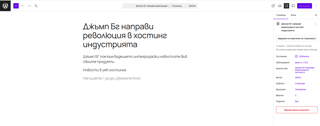Open the block inserter plus button

coord(16,6)
